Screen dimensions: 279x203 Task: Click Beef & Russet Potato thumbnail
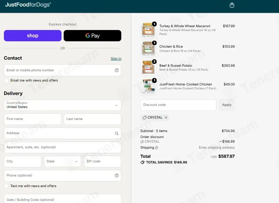click(x=149, y=67)
